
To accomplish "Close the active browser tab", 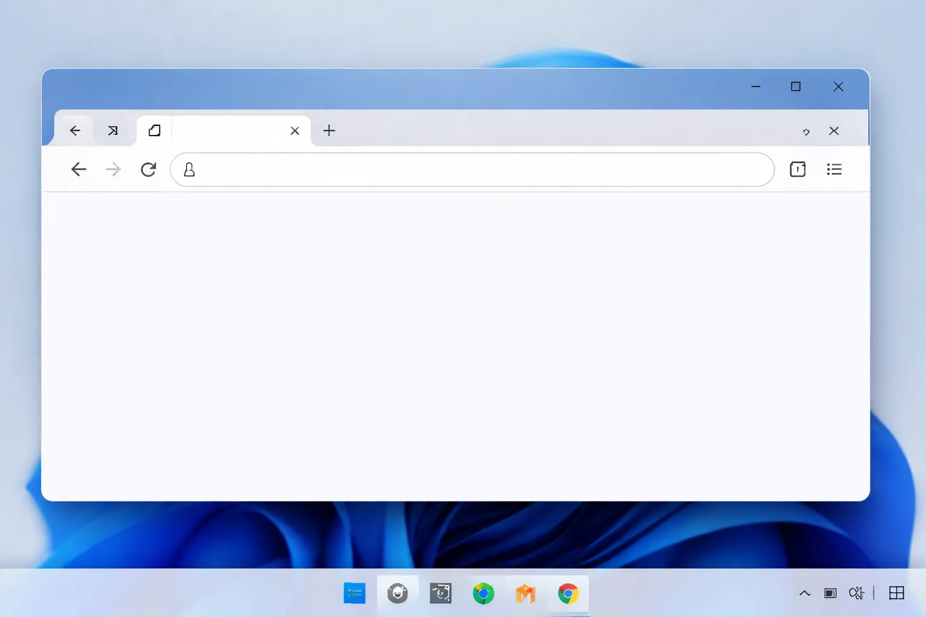I will pos(295,131).
